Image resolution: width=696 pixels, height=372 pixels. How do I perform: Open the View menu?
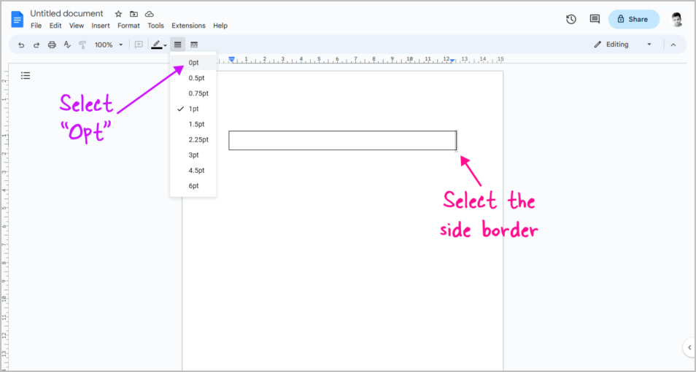pos(77,26)
